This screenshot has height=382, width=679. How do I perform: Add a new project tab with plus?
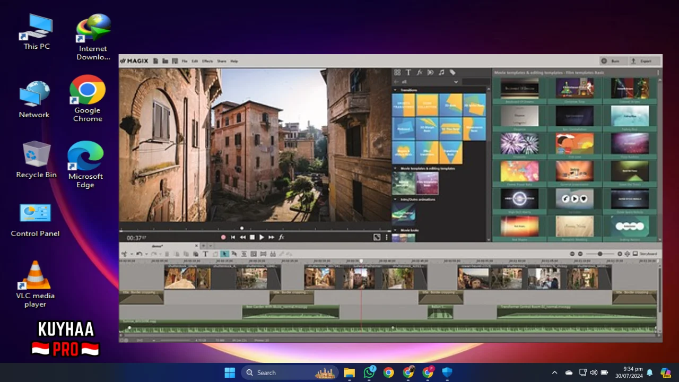click(204, 246)
